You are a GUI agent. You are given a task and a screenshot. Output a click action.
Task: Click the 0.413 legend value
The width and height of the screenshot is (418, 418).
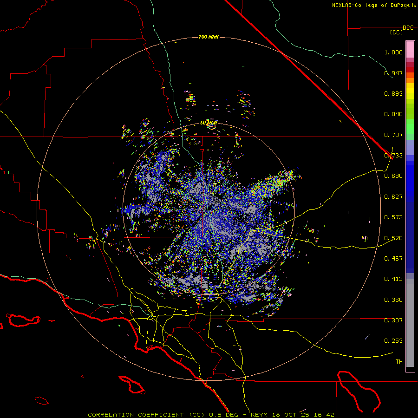(393, 279)
